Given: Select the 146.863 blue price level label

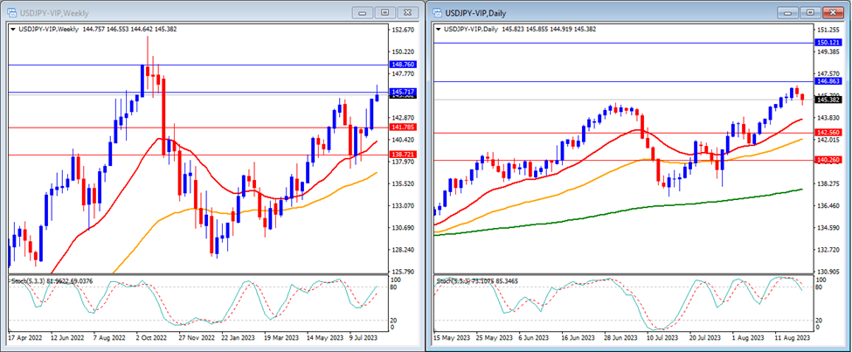Looking at the screenshot, I should pyautogui.click(x=828, y=80).
